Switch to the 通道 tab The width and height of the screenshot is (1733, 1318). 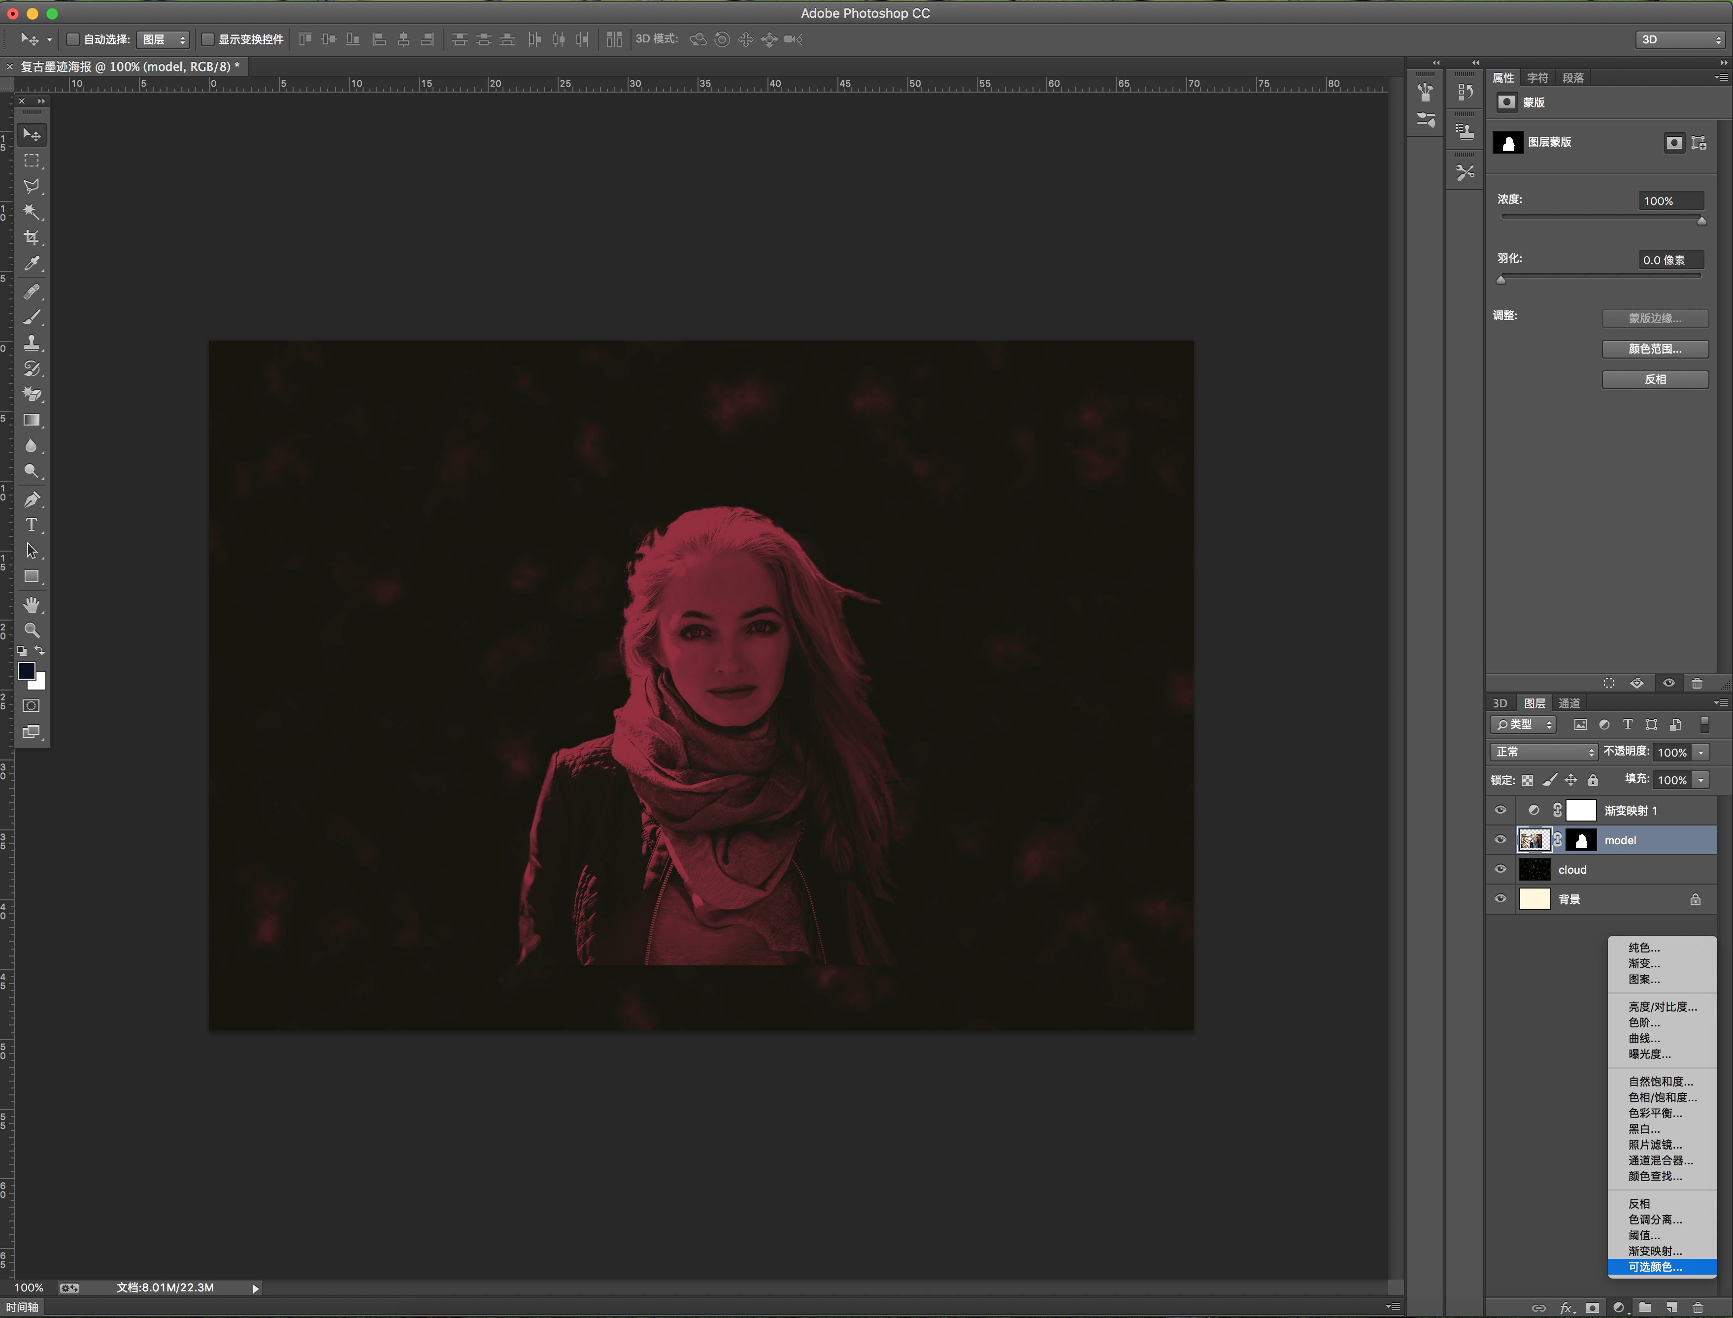[1569, 703]
